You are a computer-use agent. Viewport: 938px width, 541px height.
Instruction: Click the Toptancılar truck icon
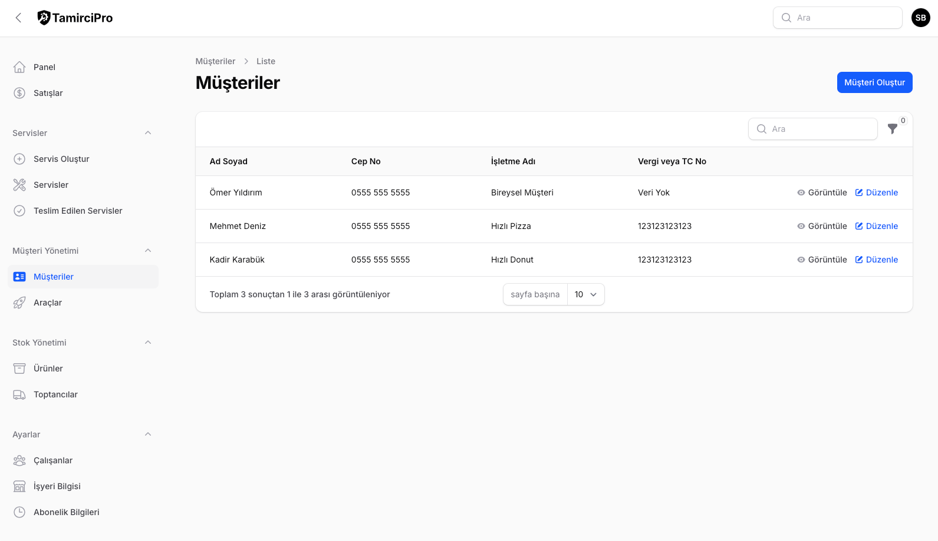pyautogui.click(x=19, y=394)
